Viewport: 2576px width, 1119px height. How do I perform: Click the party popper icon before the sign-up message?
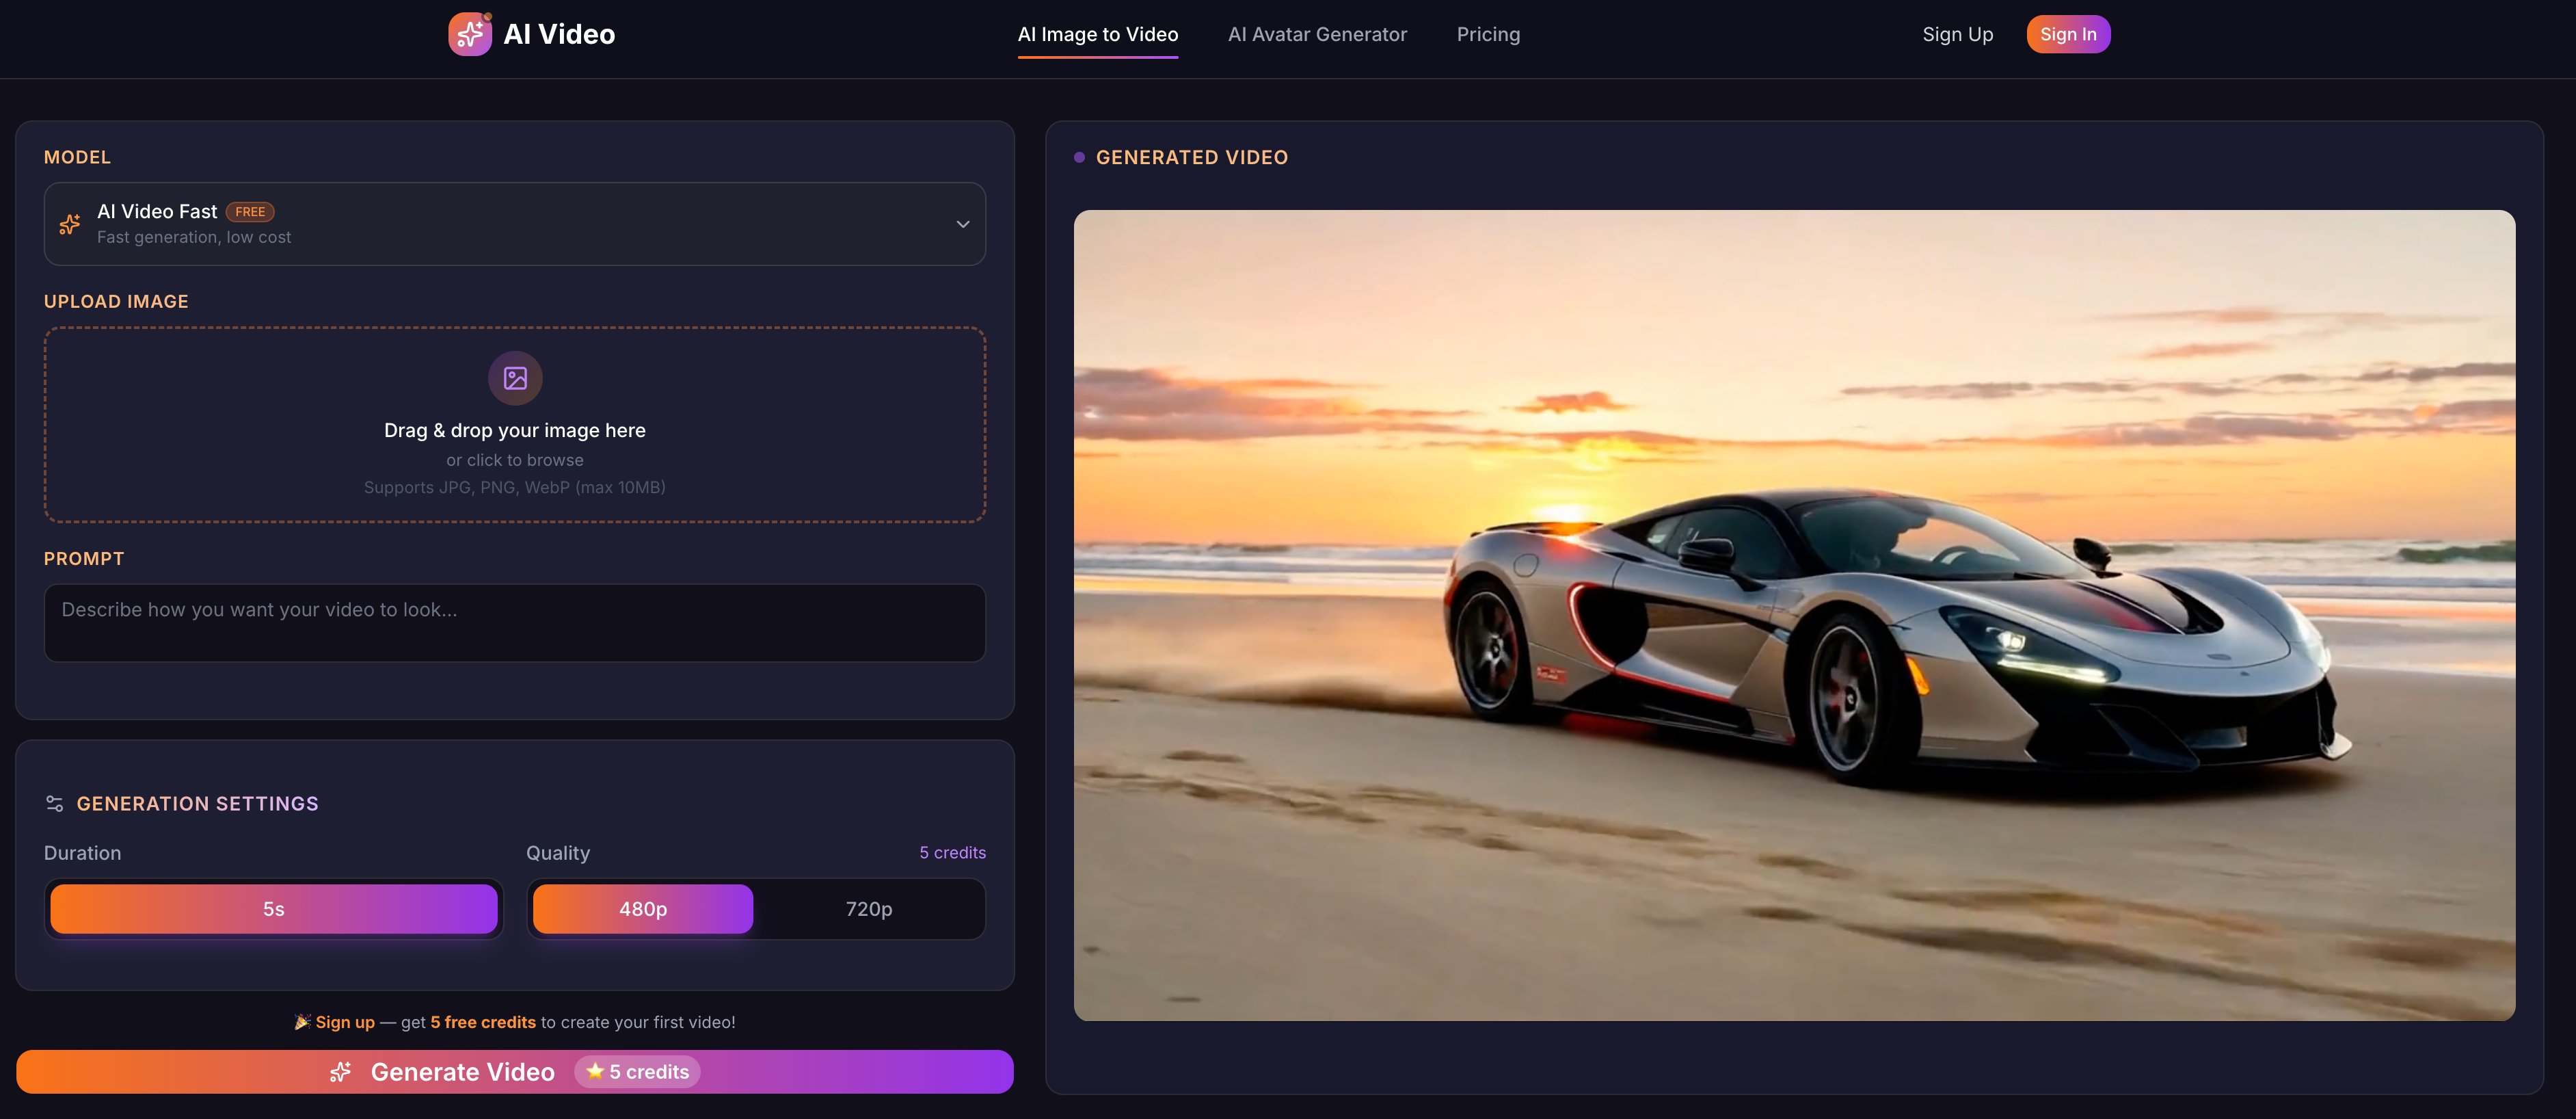click(302, 1022)
